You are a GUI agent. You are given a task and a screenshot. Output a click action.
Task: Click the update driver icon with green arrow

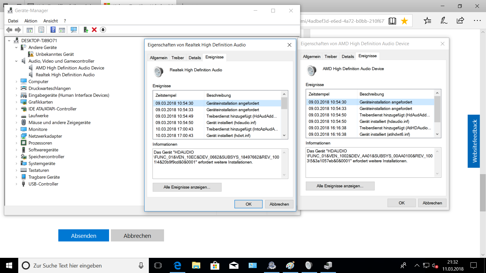86,30
